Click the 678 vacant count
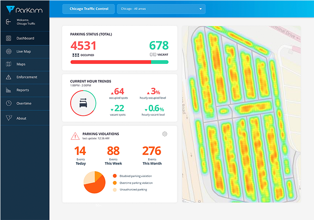 tap(159, 45)
